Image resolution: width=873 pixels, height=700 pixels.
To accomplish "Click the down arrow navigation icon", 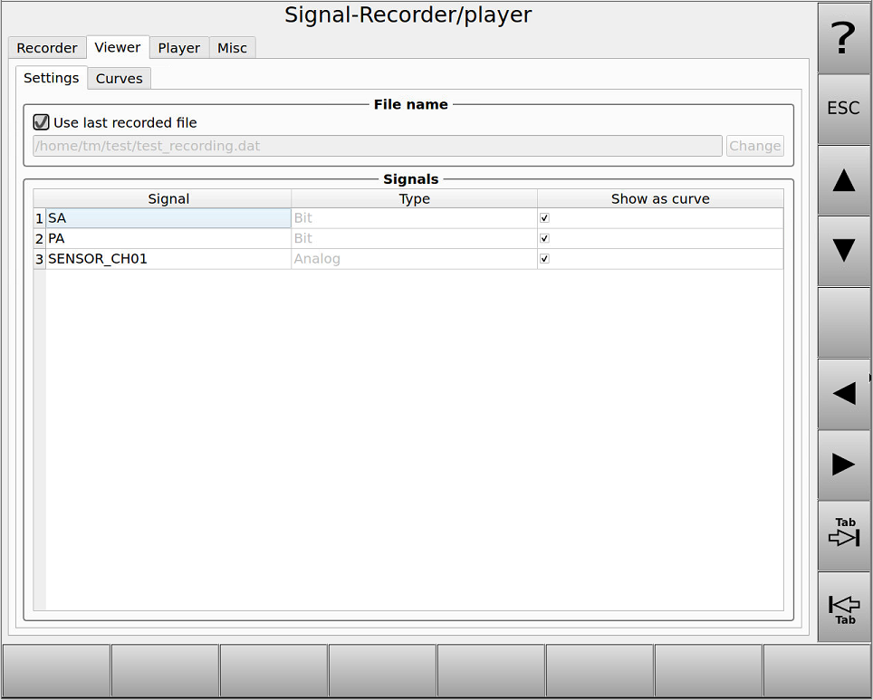I will (x=843, y=251).
